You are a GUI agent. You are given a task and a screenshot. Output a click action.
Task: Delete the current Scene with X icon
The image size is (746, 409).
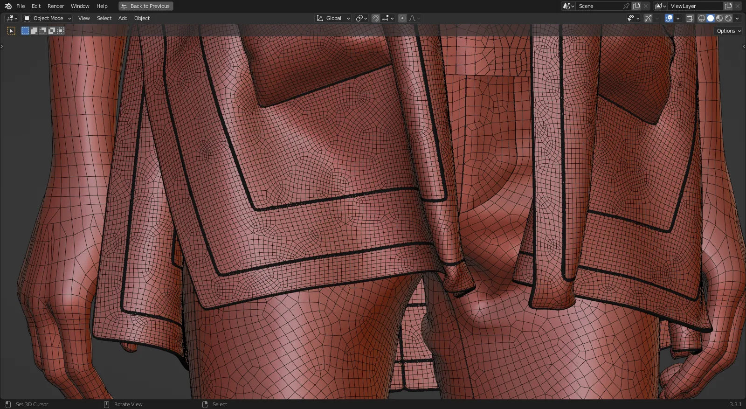[x=646, y=6]
